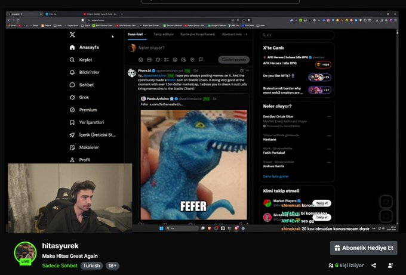Screen dimensions: 406x275
Task: Tag location with the pin icon
Action: (192, 60)
